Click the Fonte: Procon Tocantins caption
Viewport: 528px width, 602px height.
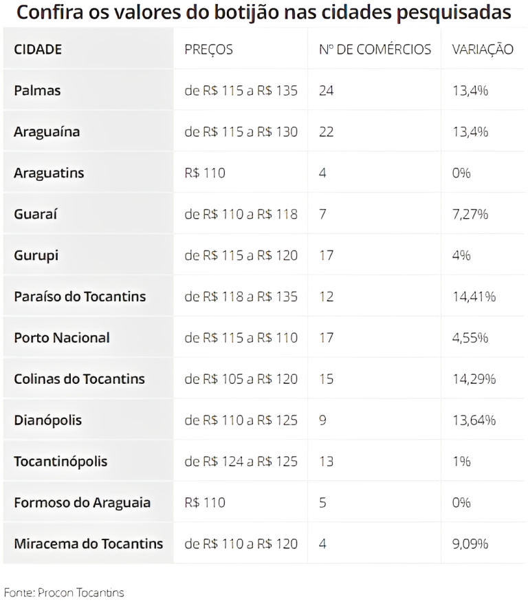click(64, 592)
